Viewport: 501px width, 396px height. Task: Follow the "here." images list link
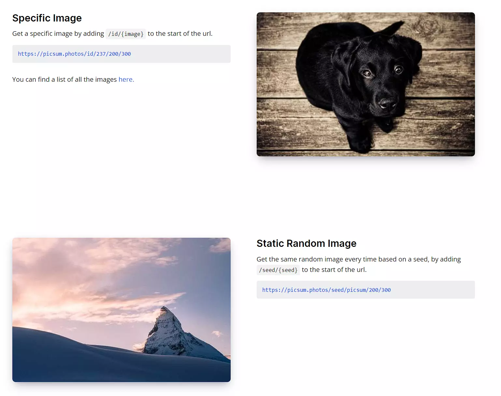(126, 79)
